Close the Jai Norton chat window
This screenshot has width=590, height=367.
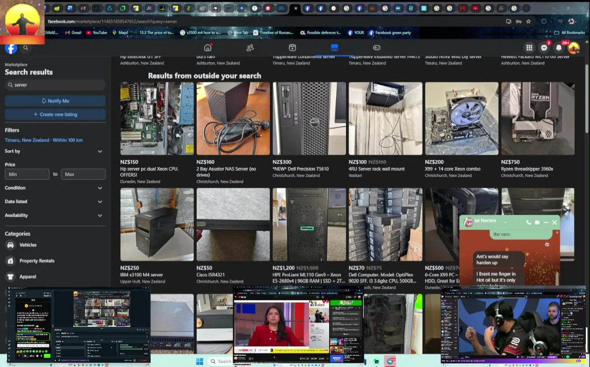[x=555, y=223]
